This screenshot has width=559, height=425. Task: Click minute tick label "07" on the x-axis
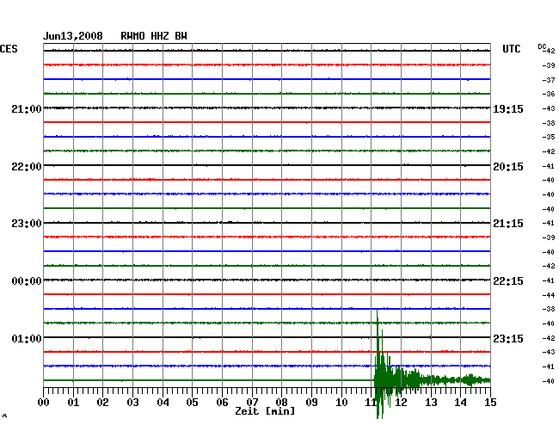252,402
